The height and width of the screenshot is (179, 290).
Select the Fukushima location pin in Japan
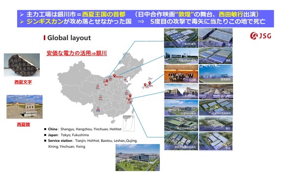pos(149,83)
